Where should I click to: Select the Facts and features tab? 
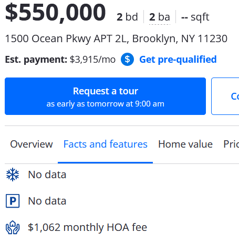[106, 144]
